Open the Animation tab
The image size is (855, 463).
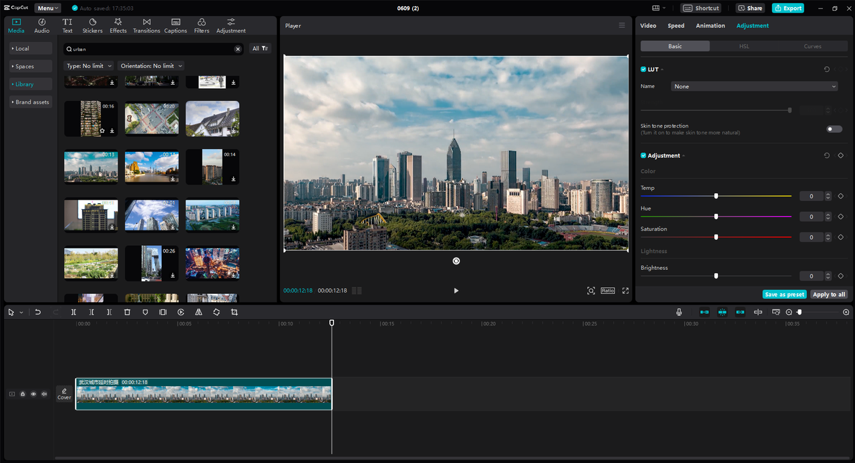tap(710, 25)
